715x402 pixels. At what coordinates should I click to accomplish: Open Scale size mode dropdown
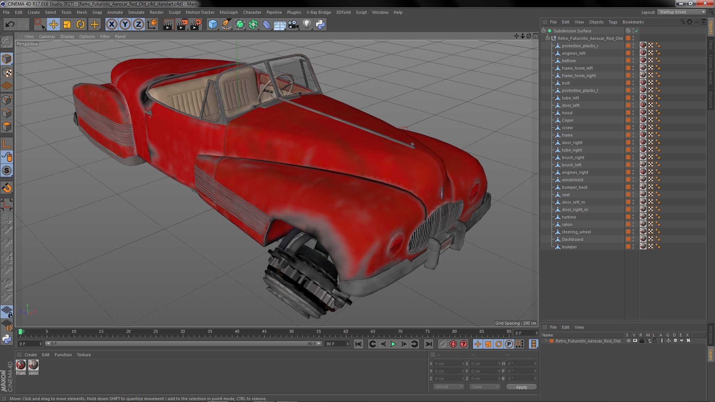click(484, 387)
